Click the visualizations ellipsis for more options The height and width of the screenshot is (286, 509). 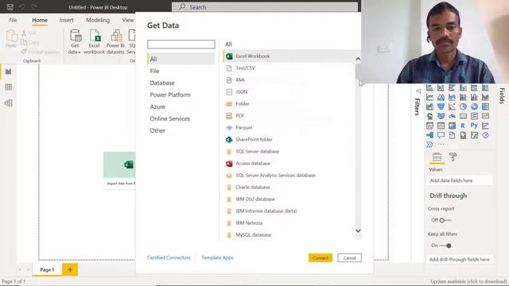click(x=441, y=145)
